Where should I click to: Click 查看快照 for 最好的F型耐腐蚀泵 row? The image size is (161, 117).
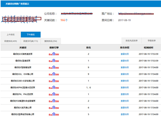click(125, 67)
